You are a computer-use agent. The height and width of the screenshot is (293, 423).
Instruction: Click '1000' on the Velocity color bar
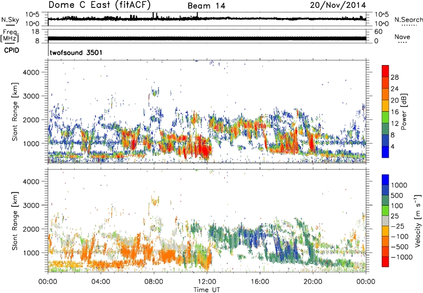[x=399, y=185]
